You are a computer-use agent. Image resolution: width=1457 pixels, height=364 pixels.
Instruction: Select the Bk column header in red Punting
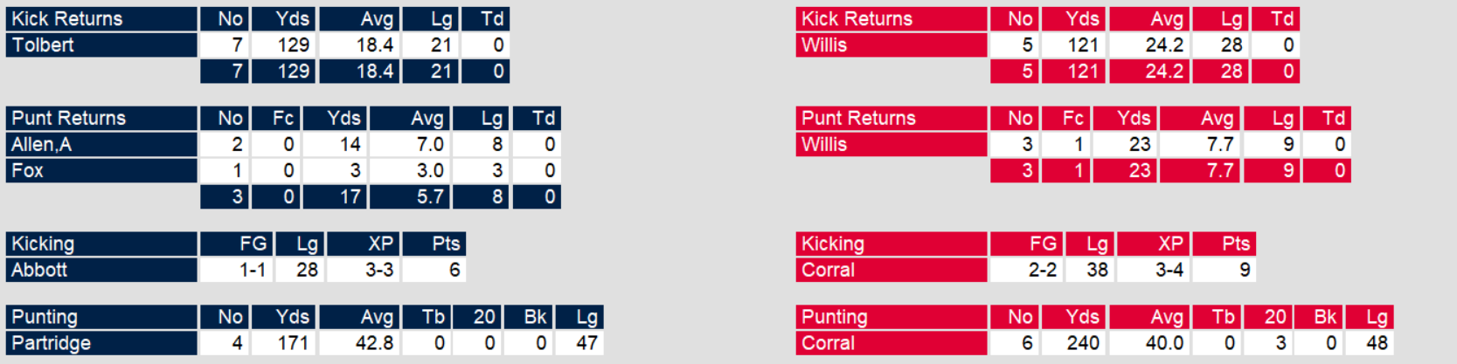click(x=1325, y=318)
